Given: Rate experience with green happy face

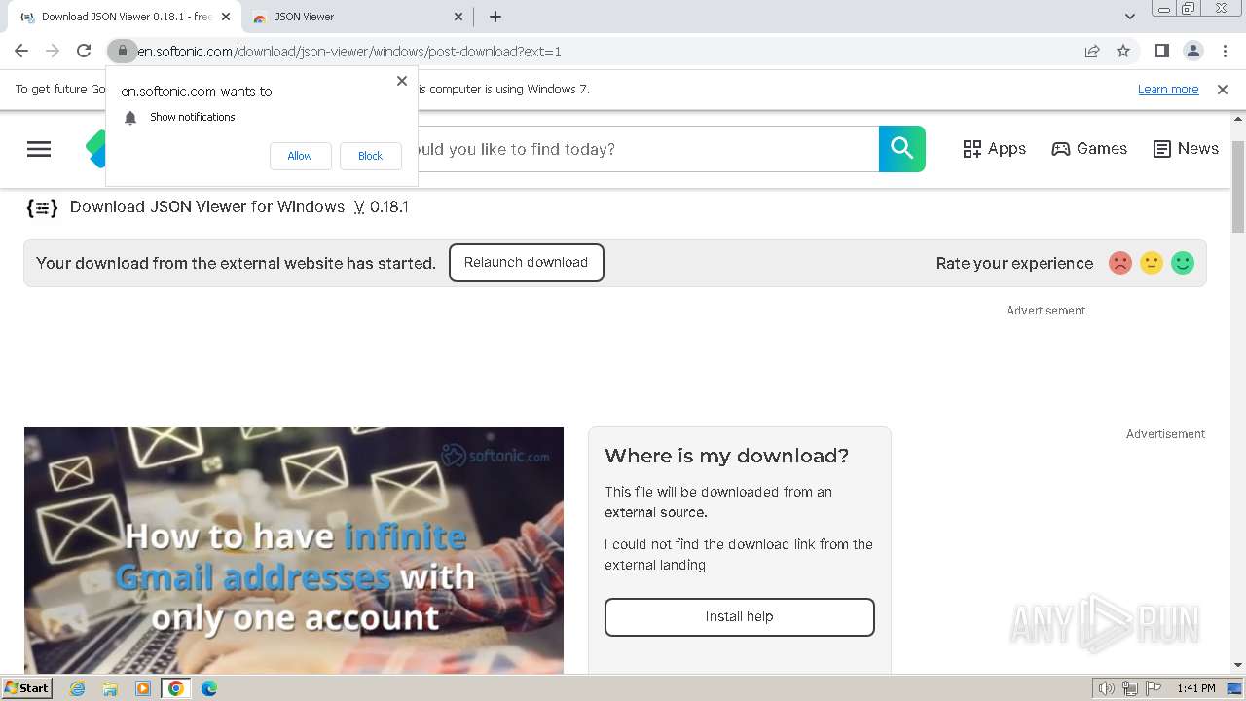Looking at the screenshot, I should [x=1183, y=263].
